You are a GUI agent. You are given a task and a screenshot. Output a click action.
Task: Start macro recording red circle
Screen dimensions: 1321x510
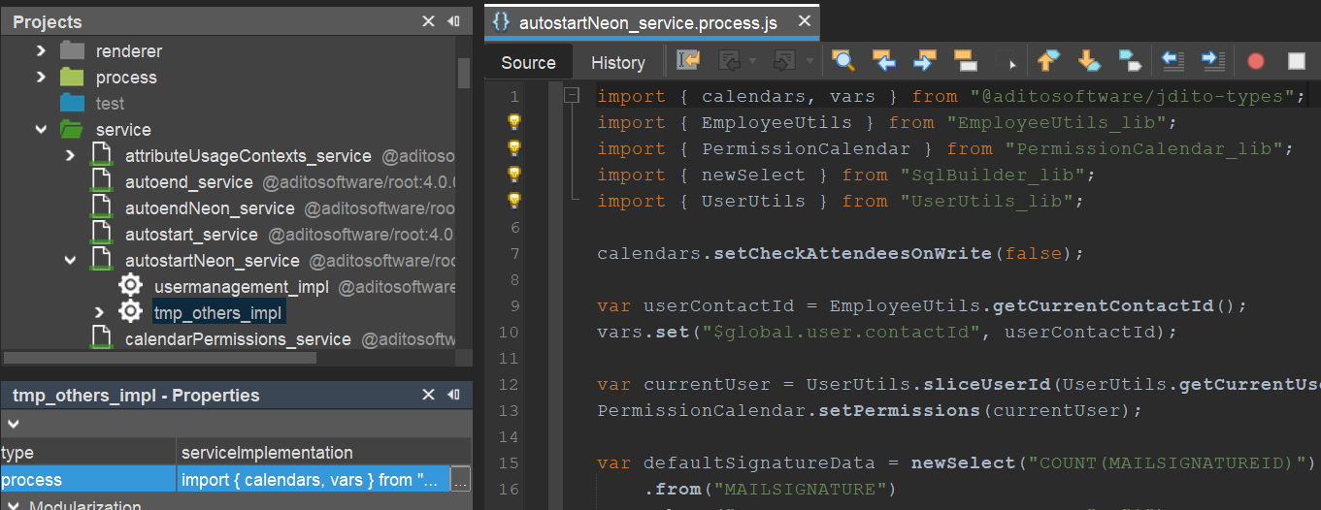pos(1256,61)
